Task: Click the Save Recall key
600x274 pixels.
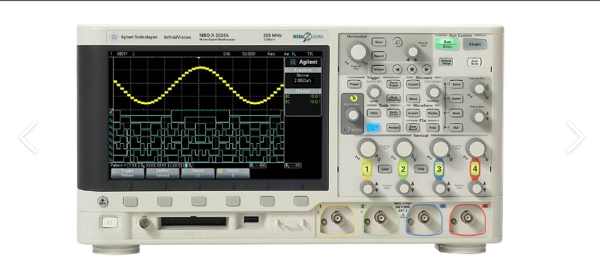Action: [413, 127]
